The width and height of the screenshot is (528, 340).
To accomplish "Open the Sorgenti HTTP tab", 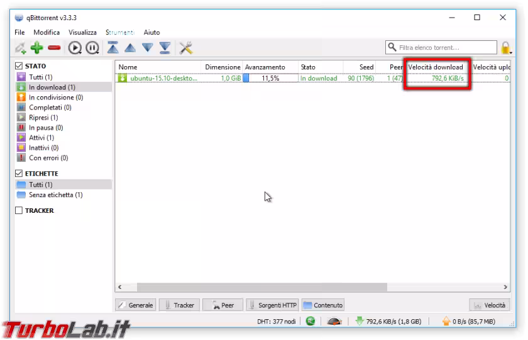I will [272, 305].
